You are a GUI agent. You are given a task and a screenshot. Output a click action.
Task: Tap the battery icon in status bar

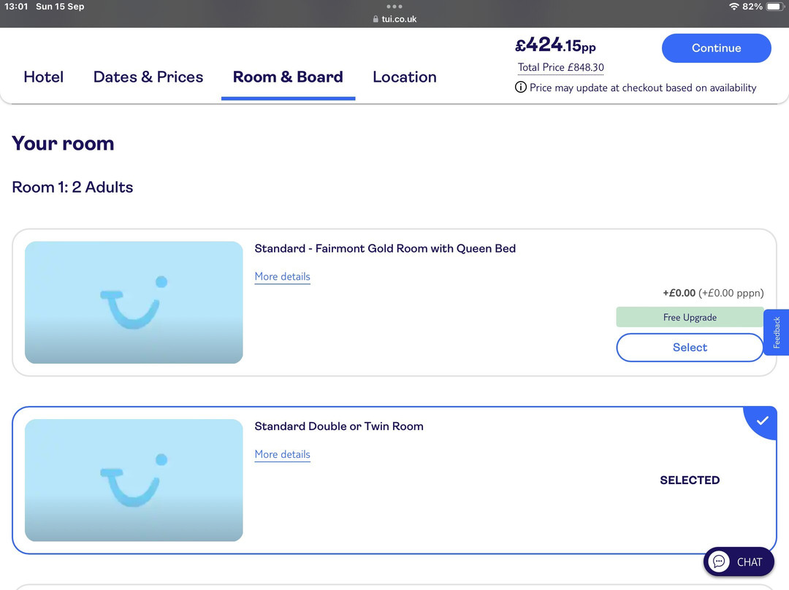pyautogui.click(x=774, y=7)
